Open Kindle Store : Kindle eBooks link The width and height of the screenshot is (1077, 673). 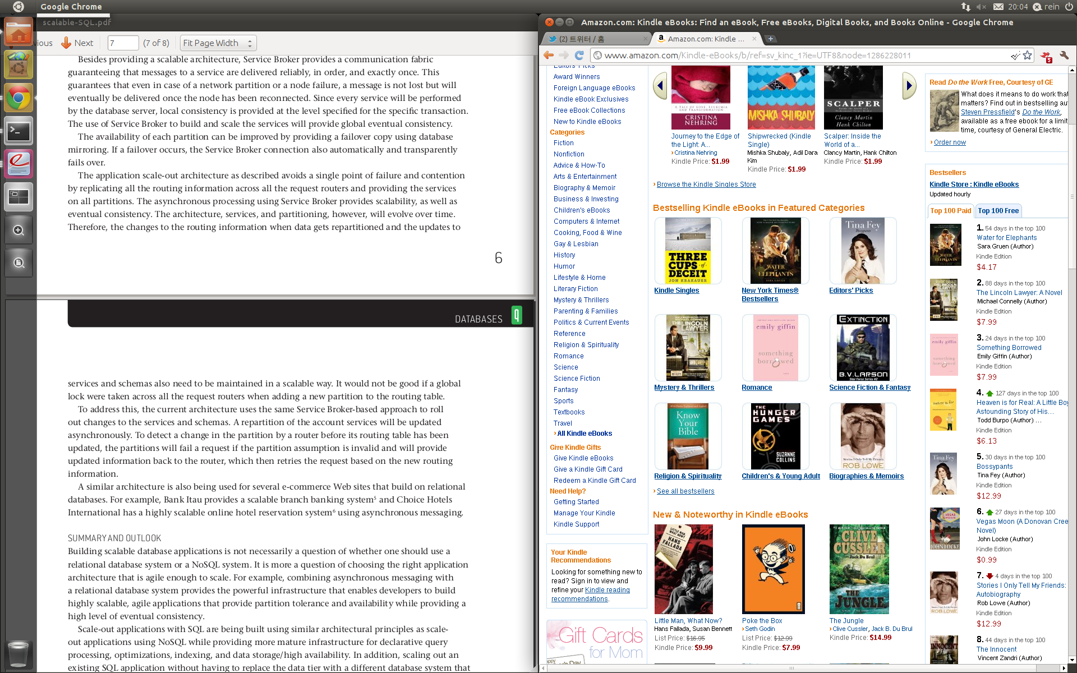click(974, 185)
